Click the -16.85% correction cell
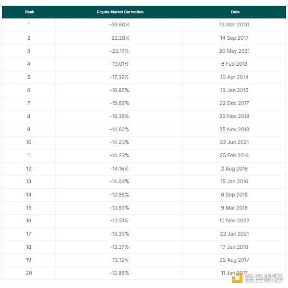This screenshot has height=288, width=288. 119,90
